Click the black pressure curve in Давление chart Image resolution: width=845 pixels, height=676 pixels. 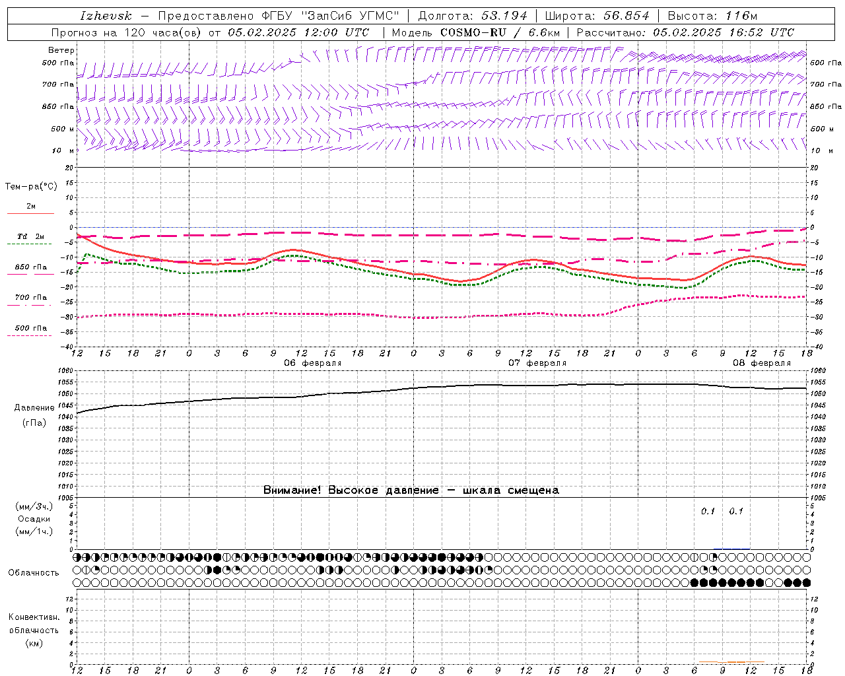[442, 386]
